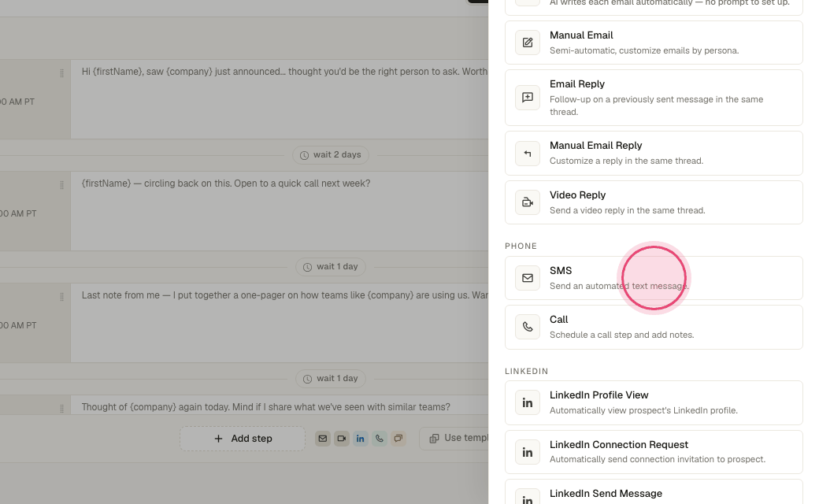Select Manual Email Reply option
Viewport: 819px width, 504px height.
coord(654,153)
